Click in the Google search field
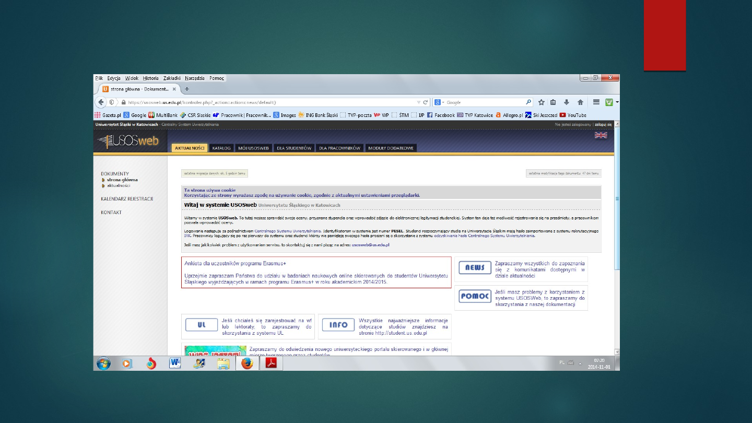752x423 pixels. pos(483,102)
